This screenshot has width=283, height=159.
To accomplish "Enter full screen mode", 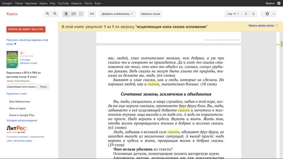I will click(x=81, y=14).
